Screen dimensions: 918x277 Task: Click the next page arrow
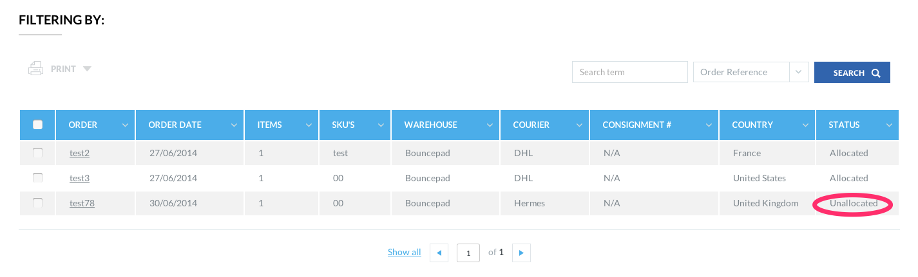[521, 253]
